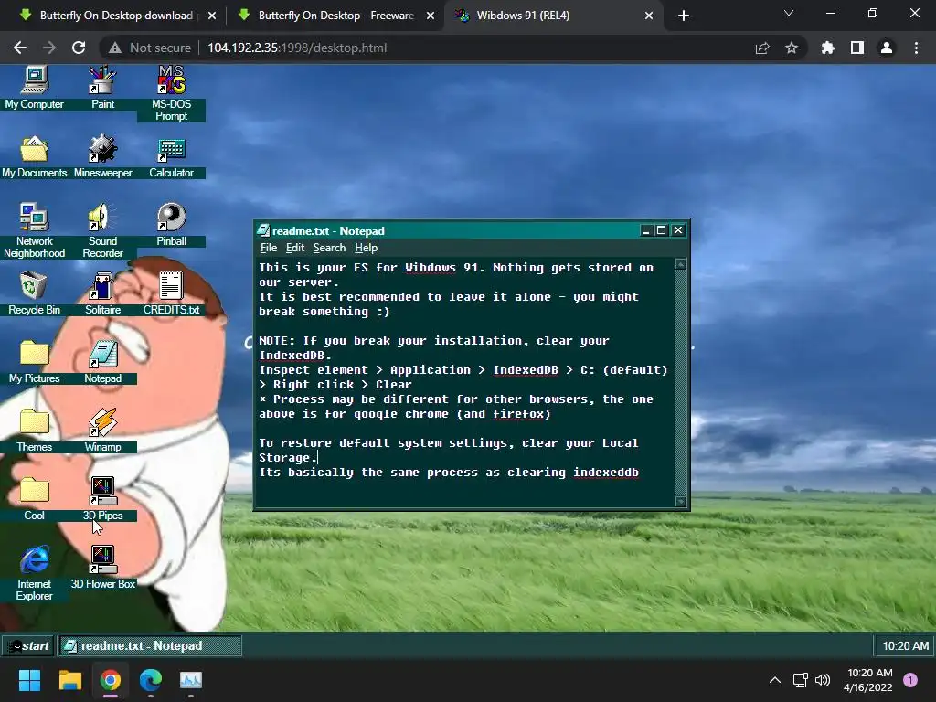Open the Notepad Edit menu
The height and width of the screenshot is (702, 936).
[295, 248]
